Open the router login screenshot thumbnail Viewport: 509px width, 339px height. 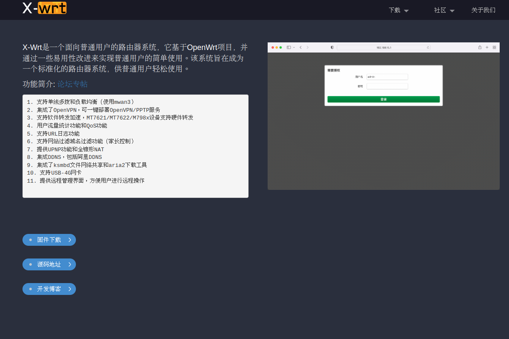point(383,116)
